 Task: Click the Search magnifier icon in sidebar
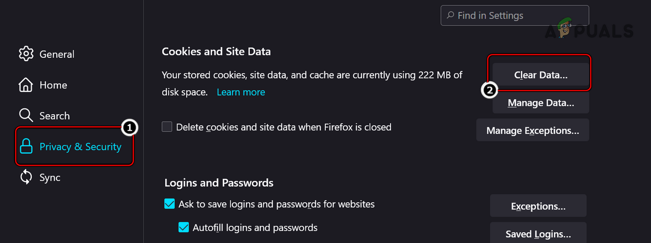pyautogui.click(x=26, y=116)
